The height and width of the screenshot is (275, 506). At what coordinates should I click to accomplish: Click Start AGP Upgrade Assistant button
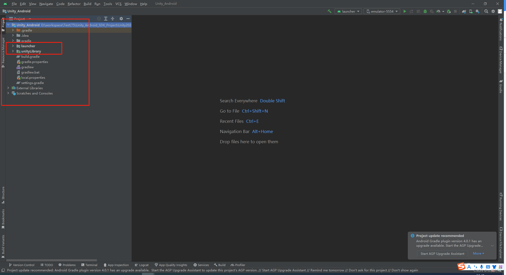pyautogui.click(x=442, y=253)
